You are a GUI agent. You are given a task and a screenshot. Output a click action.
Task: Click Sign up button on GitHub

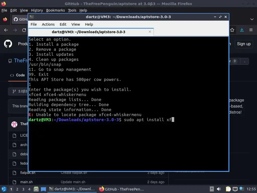244,44
